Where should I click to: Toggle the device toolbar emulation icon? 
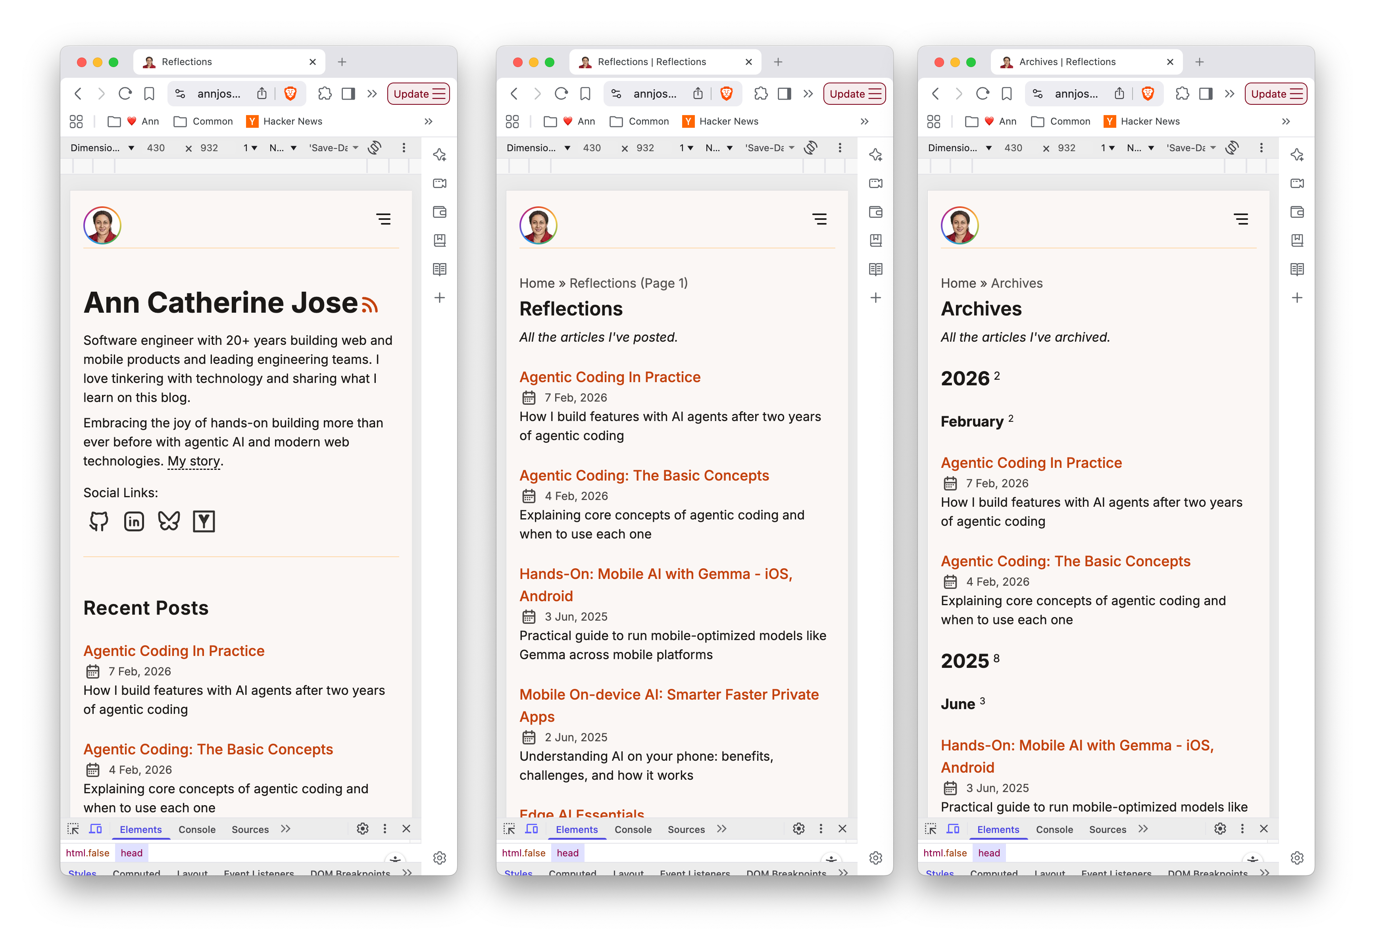(95, 829)
